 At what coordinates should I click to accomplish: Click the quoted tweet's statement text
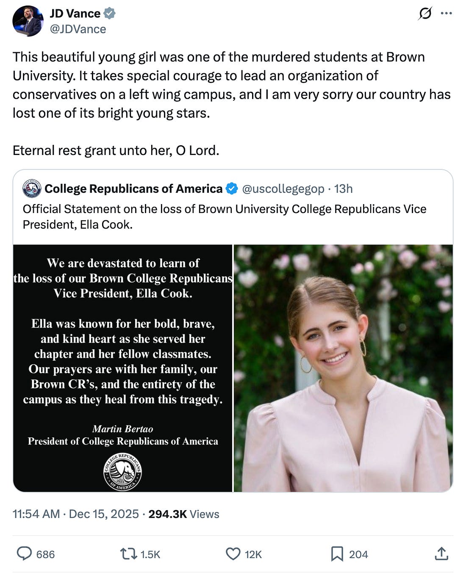tap(225, 216)
